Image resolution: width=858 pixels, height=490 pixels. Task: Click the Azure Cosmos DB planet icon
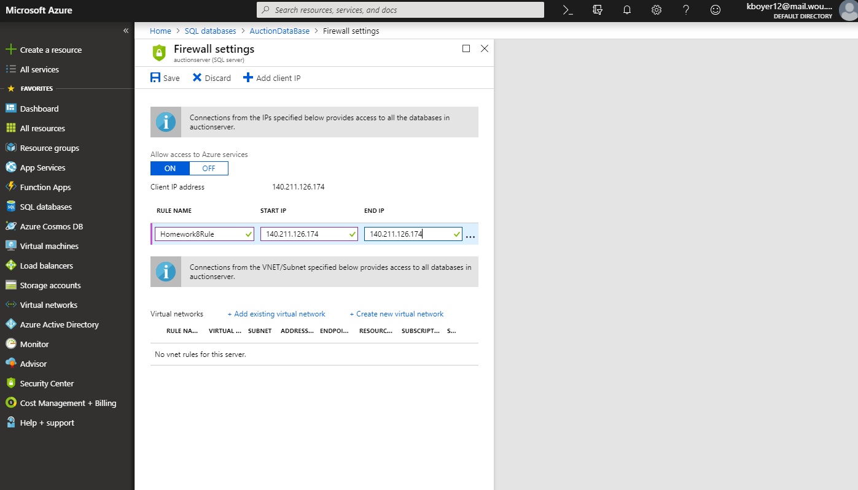10,226
